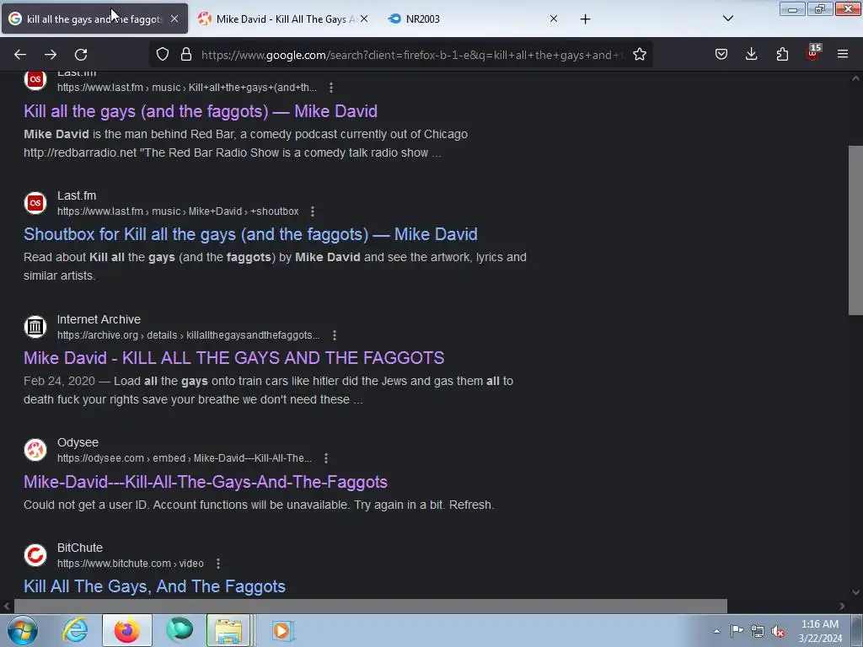Open the media player taskbar icon
863x647 pixels.
coord(283,630)
